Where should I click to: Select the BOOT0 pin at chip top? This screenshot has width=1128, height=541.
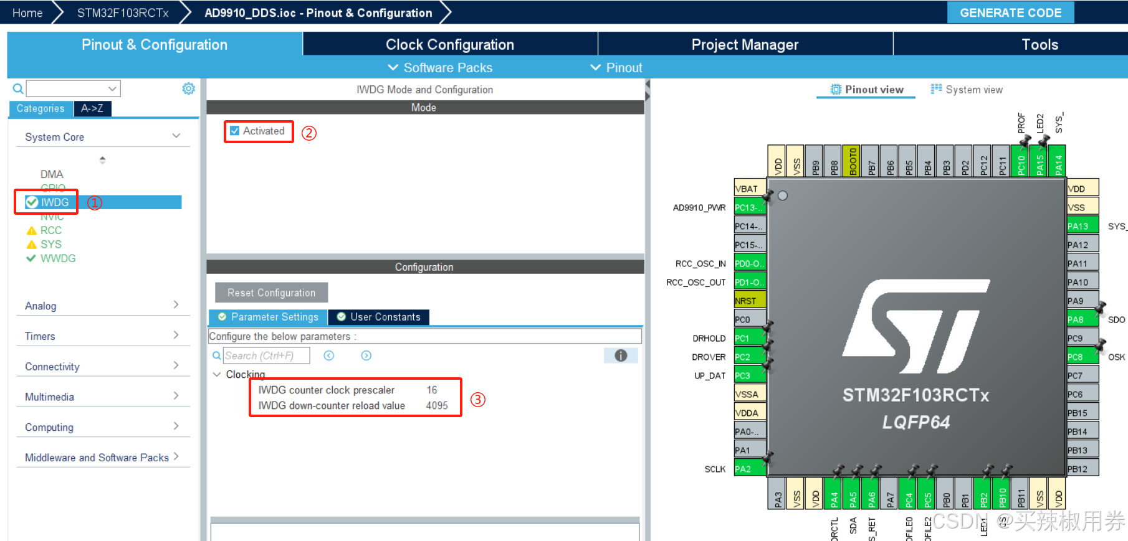[852, 161]
